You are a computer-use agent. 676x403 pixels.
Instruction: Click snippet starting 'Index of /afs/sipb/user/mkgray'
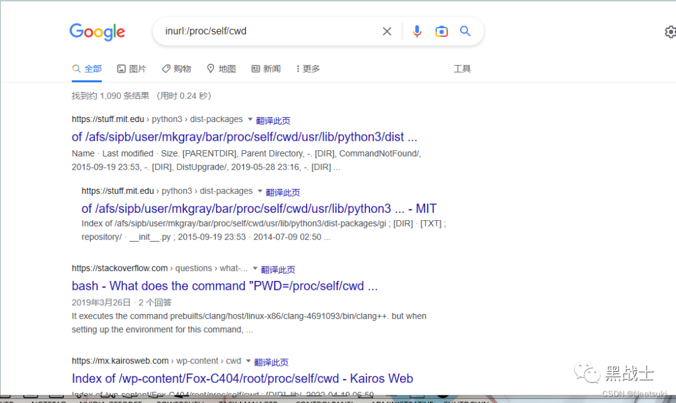tap(264, 230)
